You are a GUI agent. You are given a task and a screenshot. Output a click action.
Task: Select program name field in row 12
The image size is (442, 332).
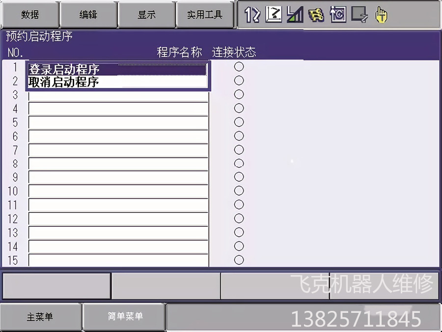click(x=118, y=219)
